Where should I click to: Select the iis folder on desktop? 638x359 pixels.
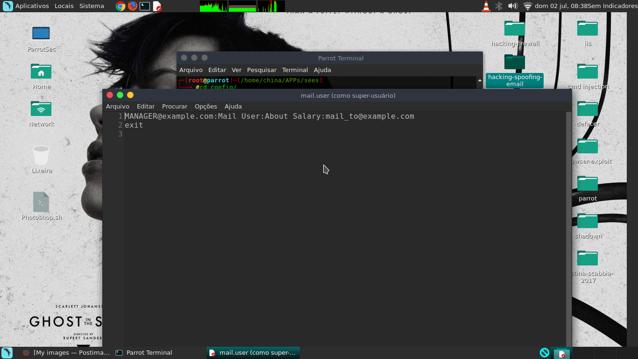(x=588, y=33)
